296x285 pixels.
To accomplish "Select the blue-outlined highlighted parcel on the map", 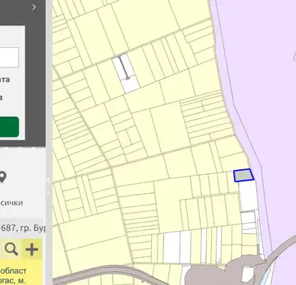I will pos(243,175).
